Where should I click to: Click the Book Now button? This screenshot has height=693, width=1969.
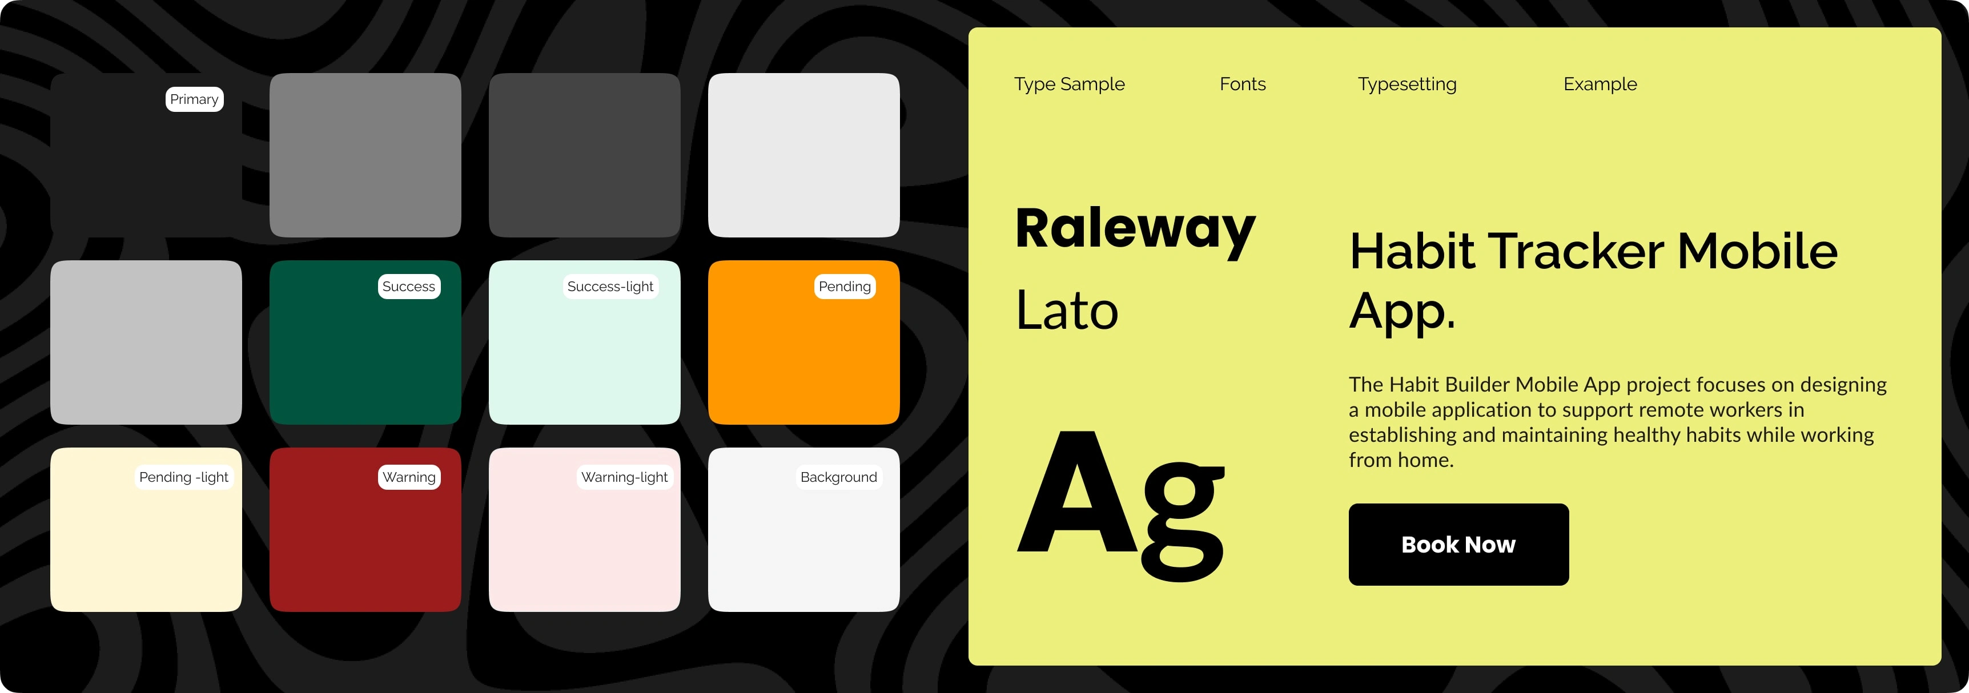(x=1460, y=543)
